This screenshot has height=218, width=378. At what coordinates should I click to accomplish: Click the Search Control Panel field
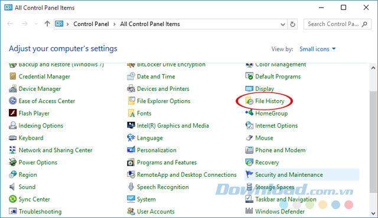pos(337,24)
